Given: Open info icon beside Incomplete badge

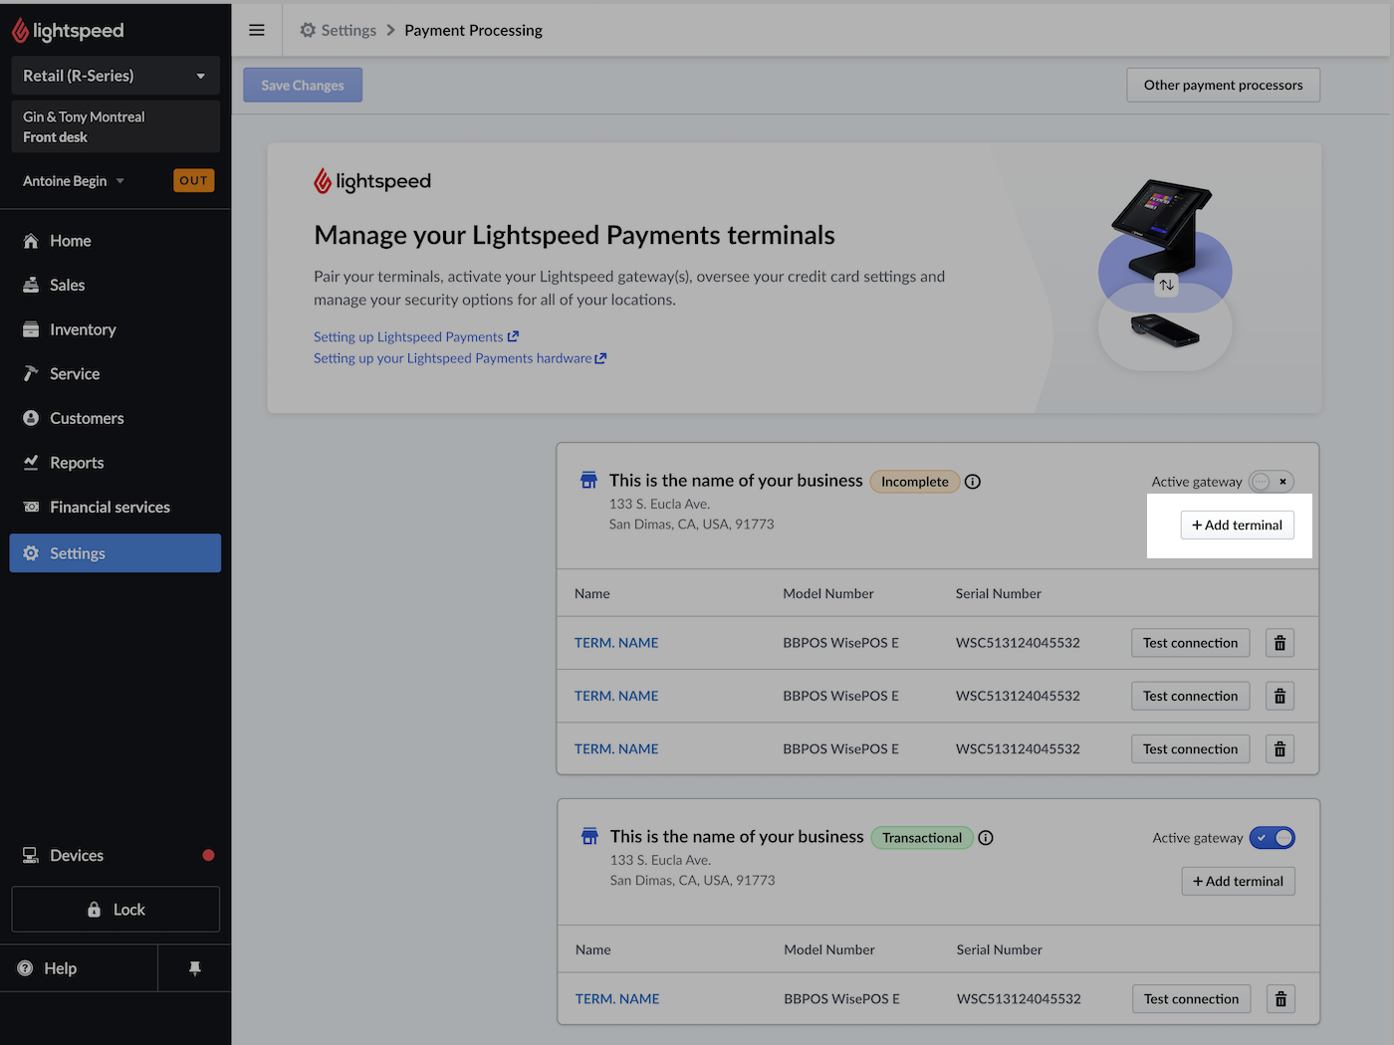Looking at the screenshot, I should [x=973, y=482].
